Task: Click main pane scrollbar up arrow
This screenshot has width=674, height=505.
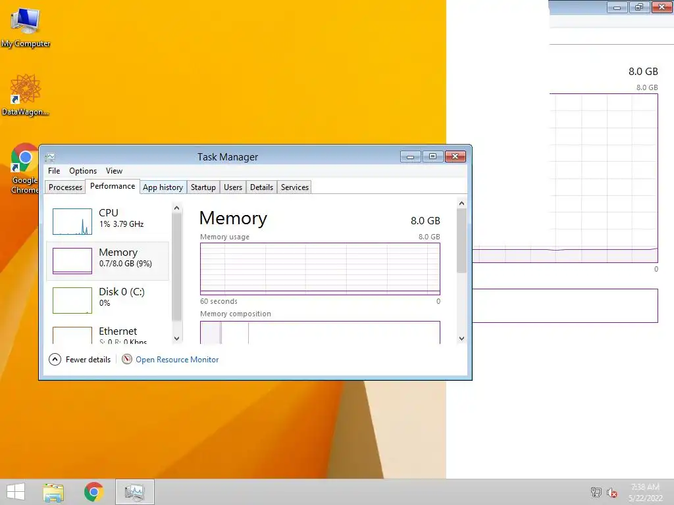Action: [x=461, y=203]
